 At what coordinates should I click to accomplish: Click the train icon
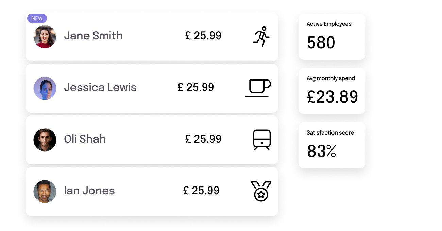pyautogui.click(x=262, y=140)
